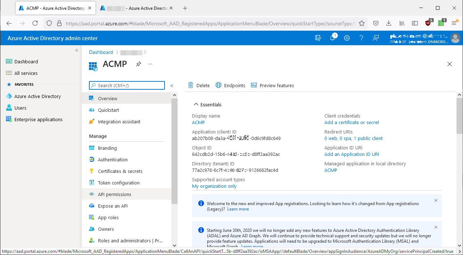Open the help question mark menu

(361, 38)
